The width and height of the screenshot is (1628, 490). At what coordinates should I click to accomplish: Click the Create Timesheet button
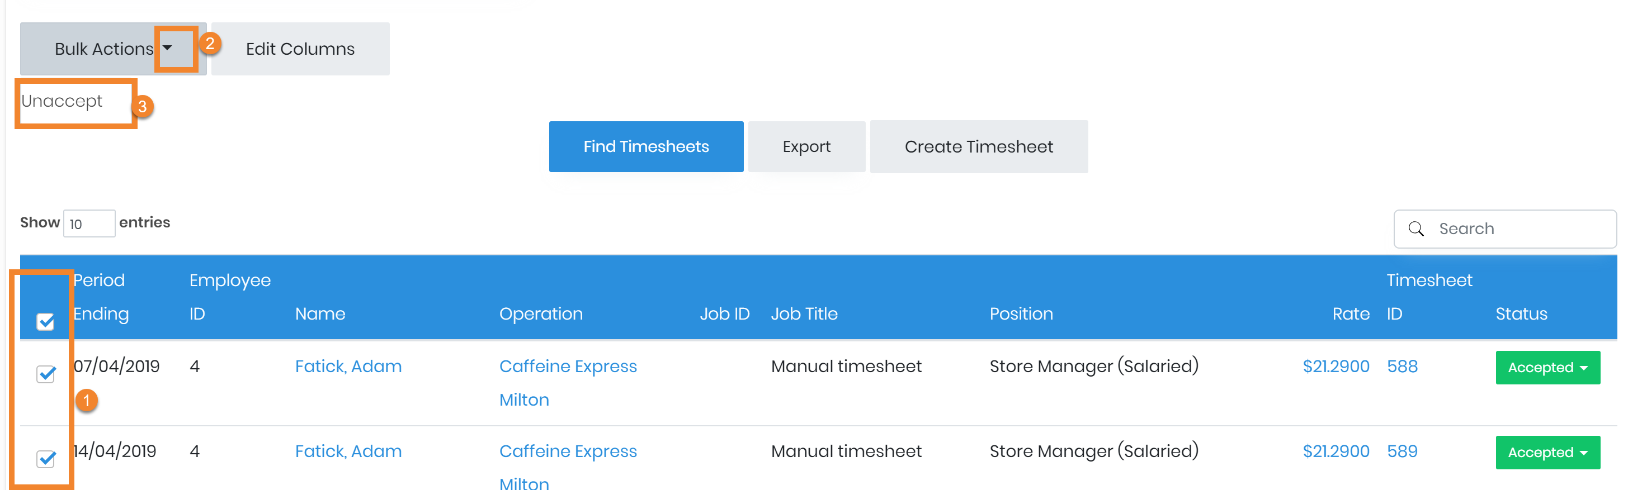pos(978,146)
